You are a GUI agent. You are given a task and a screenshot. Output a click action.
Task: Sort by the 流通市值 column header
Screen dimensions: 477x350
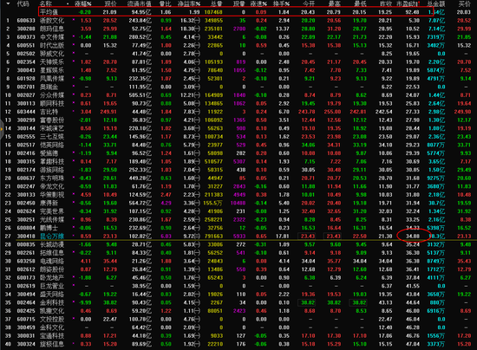[140, 3]
